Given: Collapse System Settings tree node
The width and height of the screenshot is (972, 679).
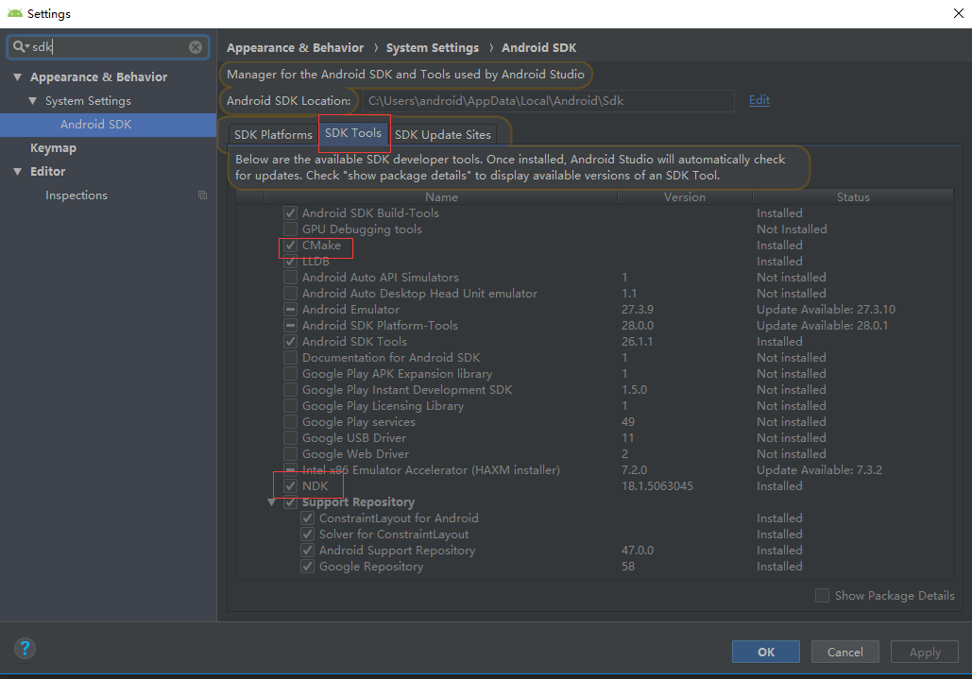Looking at the screenshot, I should pyautogui.click(x=33, y=101).
